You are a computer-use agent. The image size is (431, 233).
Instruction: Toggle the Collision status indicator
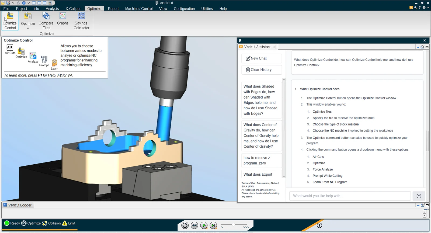(x=51, y=223)
